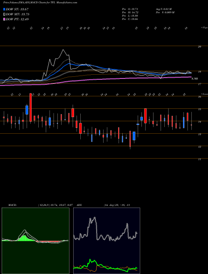Click the 'Pre L: 13.30' value
The height and width of the screenshot is (274, 208).
click(130, 15)
